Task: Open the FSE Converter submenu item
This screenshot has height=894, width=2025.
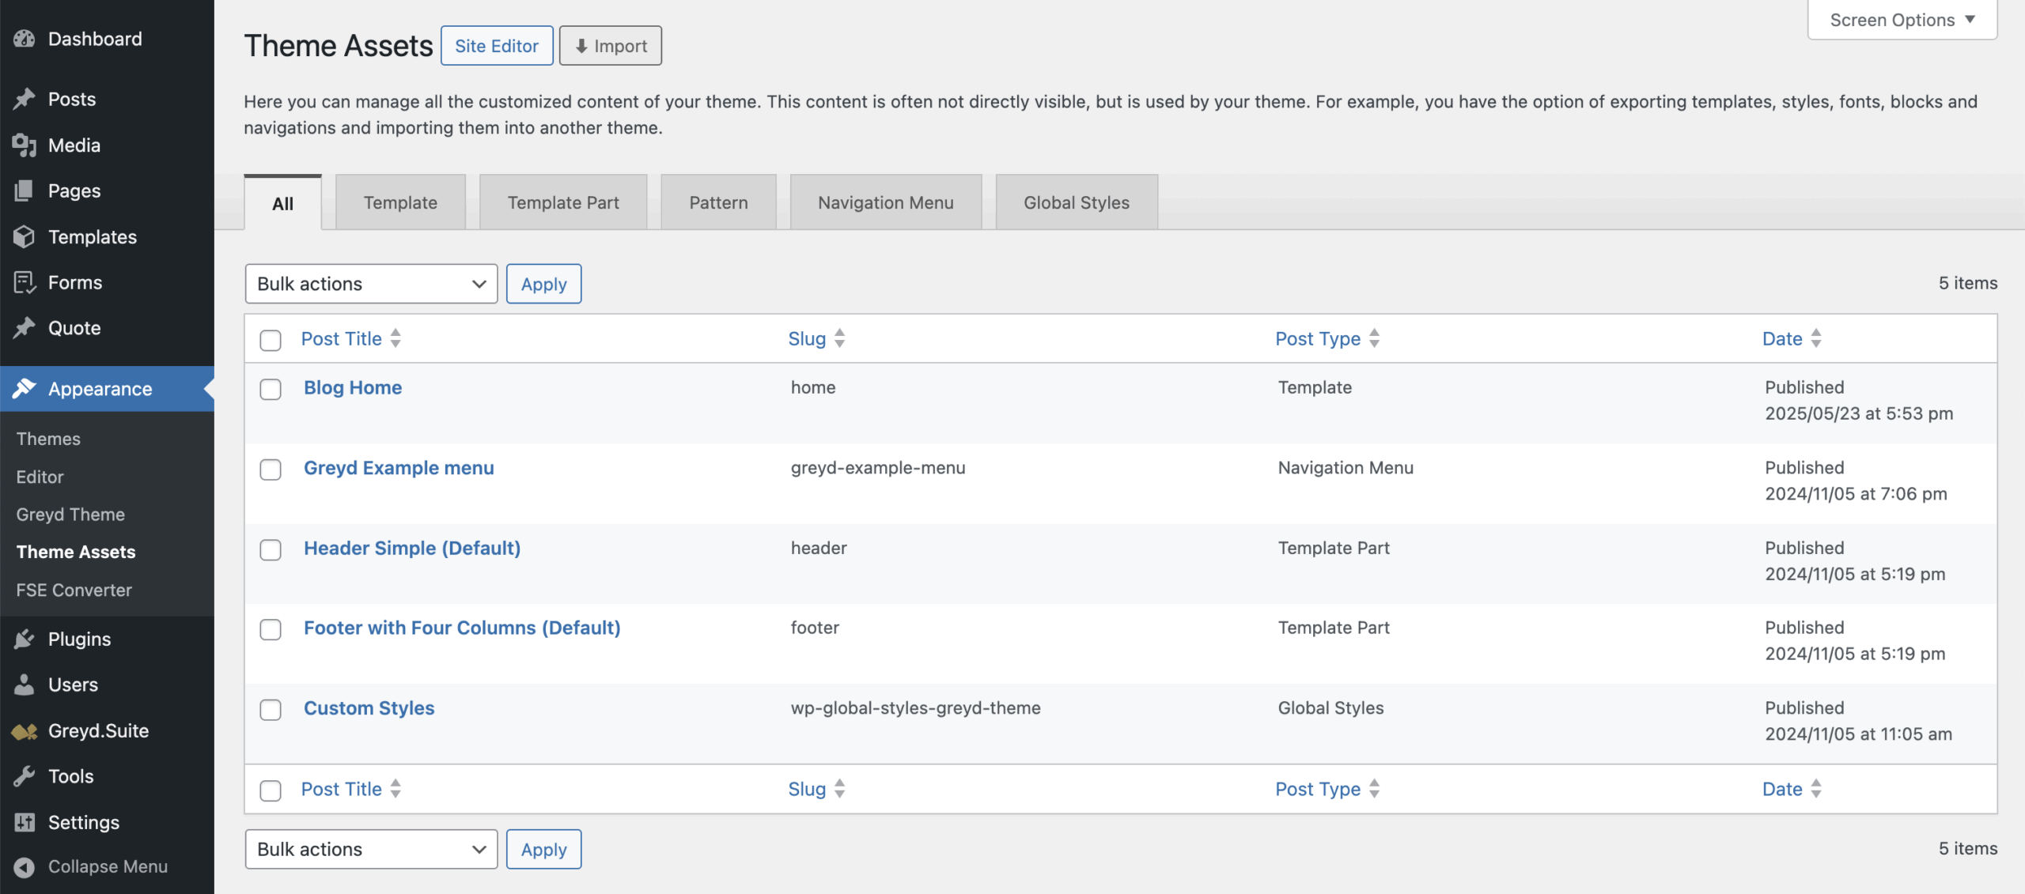Action: point(74,590)
